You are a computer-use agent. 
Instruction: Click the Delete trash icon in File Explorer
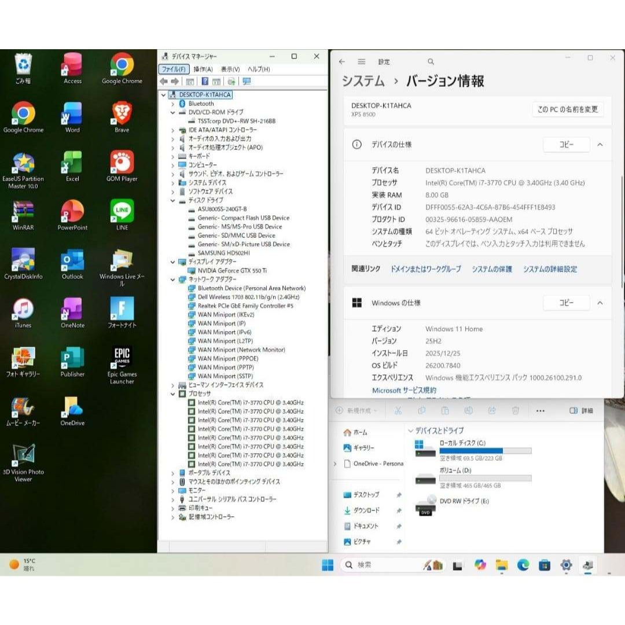coord(515,411)
